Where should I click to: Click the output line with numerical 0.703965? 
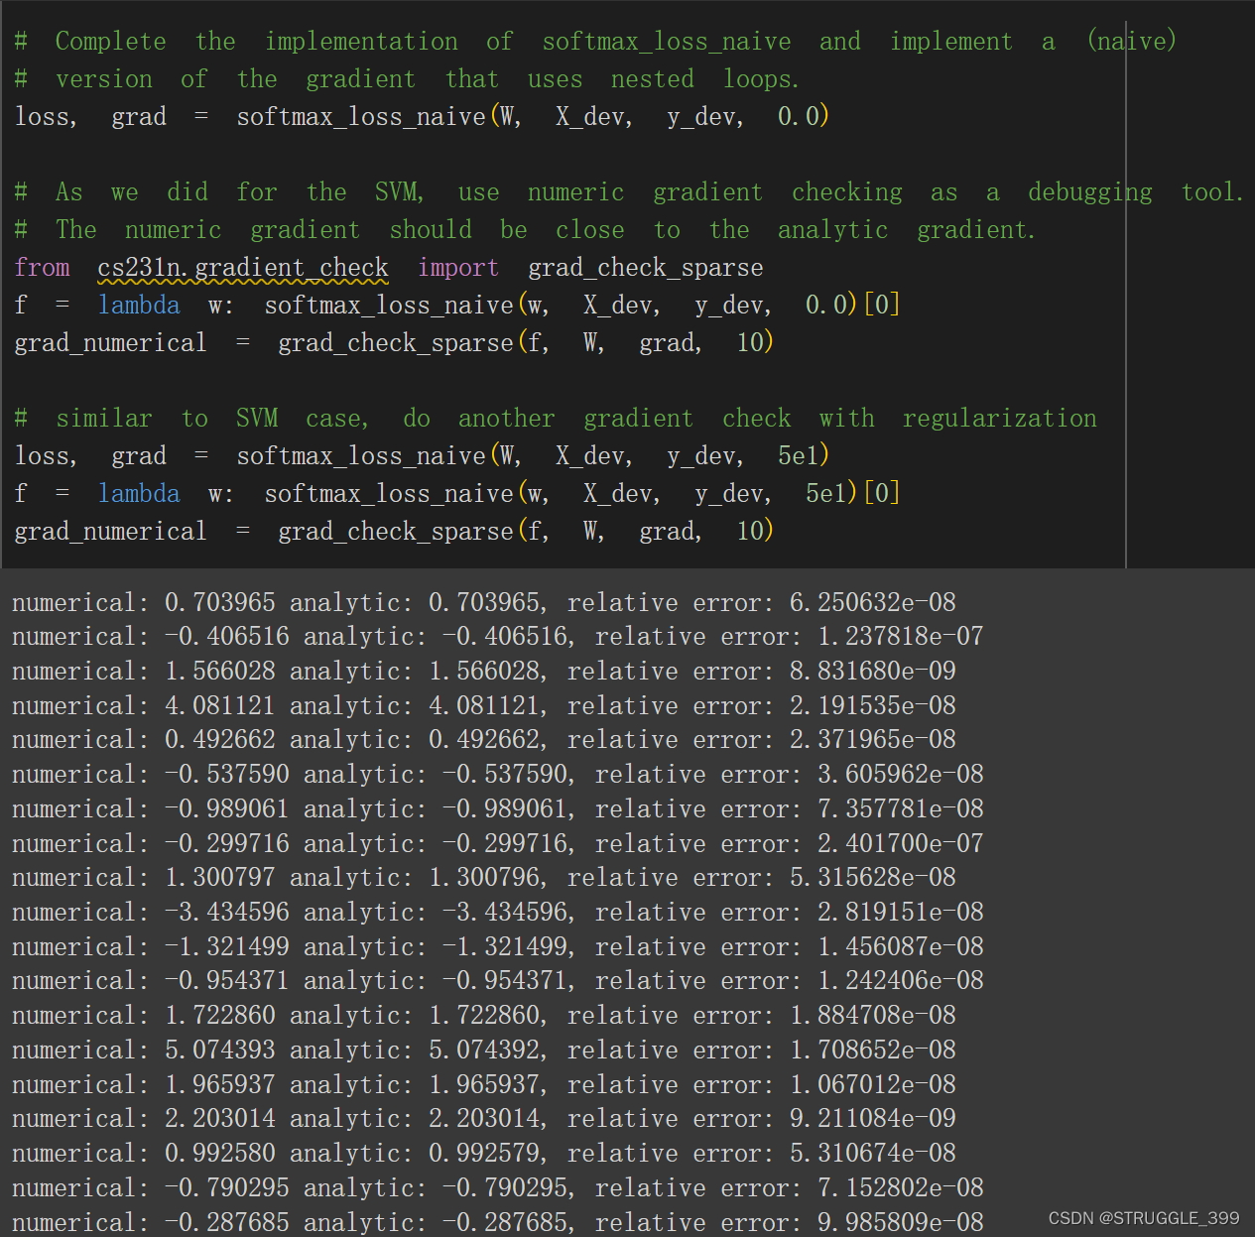coord(484,602)
